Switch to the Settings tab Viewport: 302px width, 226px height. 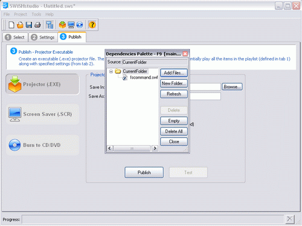tap(43, 37)
